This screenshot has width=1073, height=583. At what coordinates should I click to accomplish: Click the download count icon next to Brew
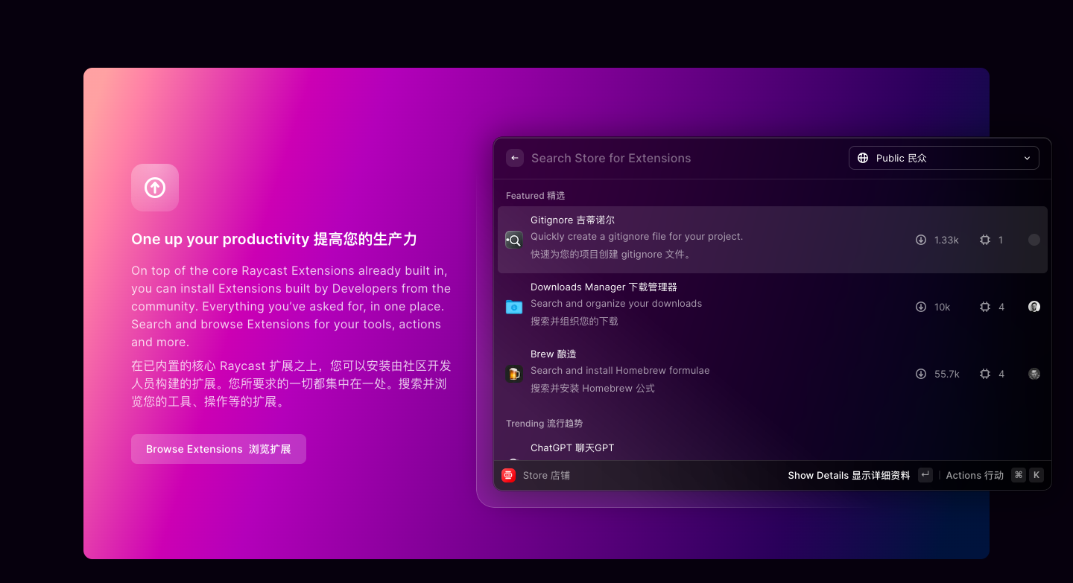point(920,374)
